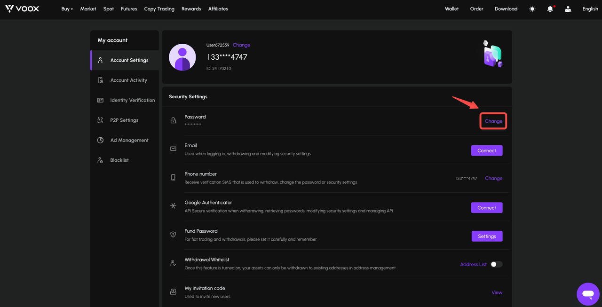Open Market in top navigation
Image resolution: width=602 pixels, height=307 pixels.
[x=88, y=9]
